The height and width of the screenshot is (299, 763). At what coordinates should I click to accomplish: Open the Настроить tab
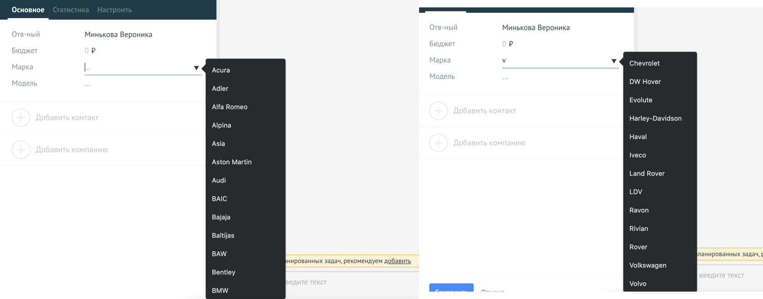(114, 10)
